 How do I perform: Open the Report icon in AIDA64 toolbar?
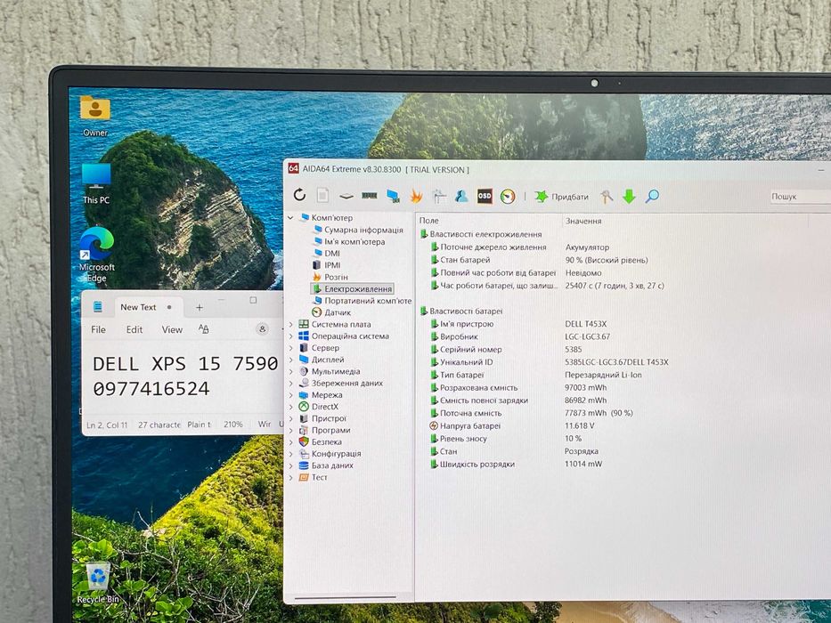coord(322,195)
